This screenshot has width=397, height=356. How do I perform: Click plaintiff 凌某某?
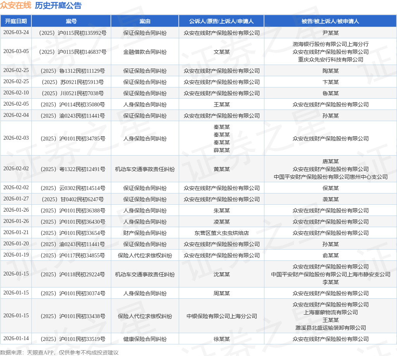pos(221,222)
